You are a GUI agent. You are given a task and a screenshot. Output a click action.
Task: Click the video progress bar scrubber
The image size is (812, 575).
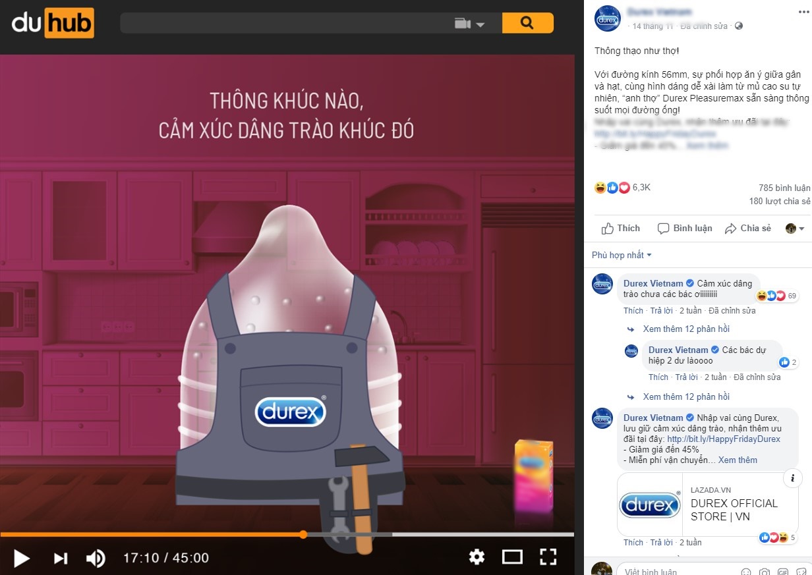(x=303, y=534)
